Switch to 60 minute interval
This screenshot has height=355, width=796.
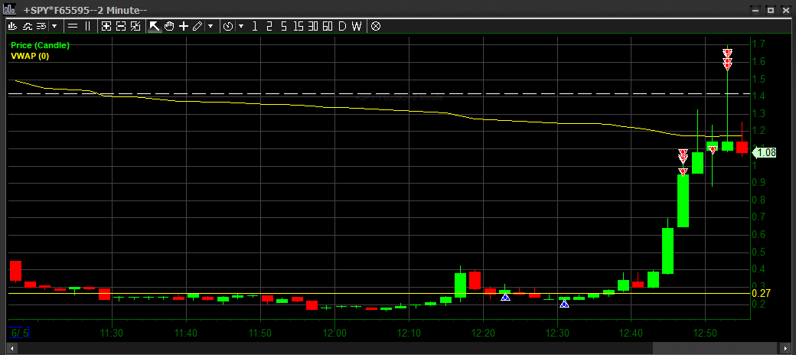tap(328, 26)
